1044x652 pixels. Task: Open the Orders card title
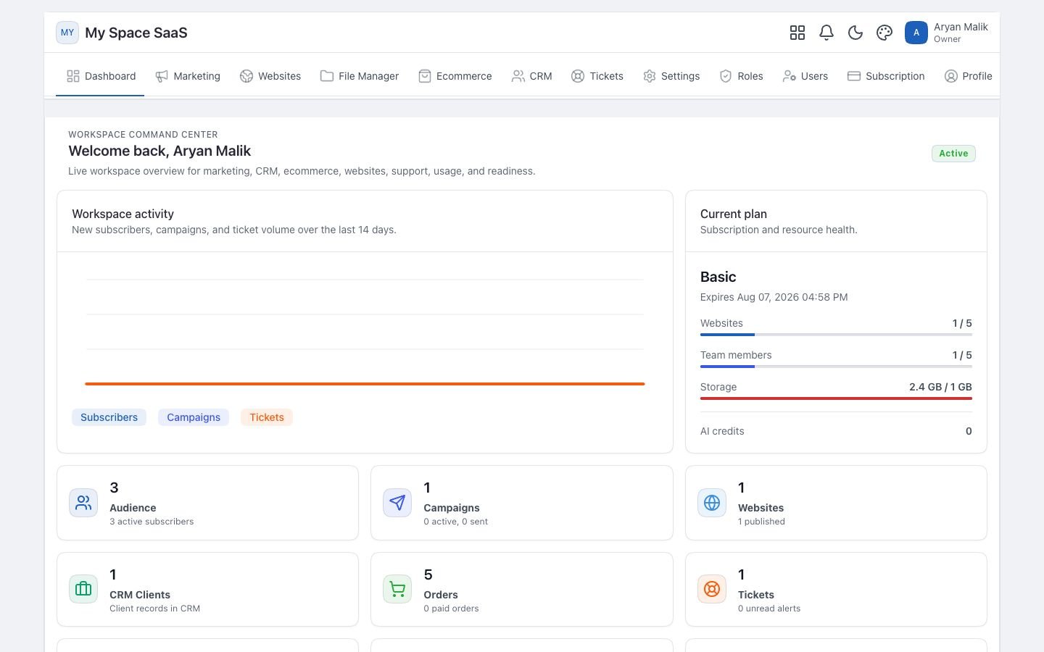441,595
